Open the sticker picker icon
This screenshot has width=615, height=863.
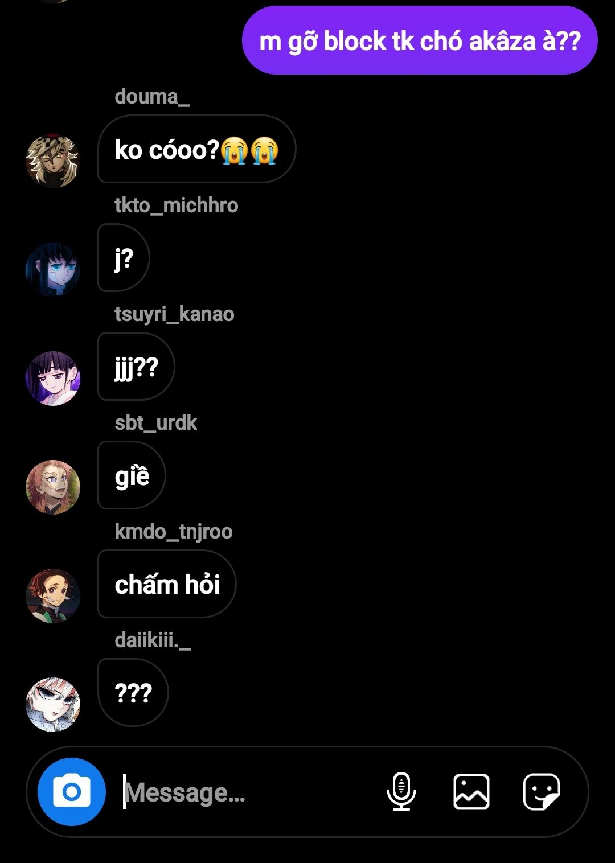(541, 791)
